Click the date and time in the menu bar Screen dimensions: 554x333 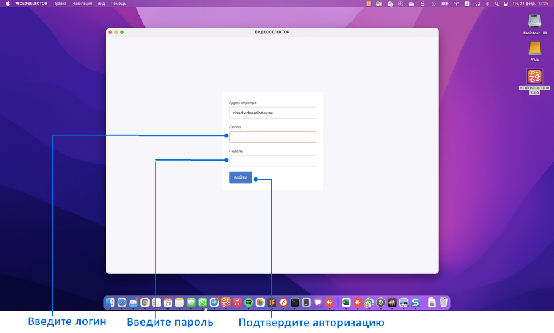pos(531,4)
